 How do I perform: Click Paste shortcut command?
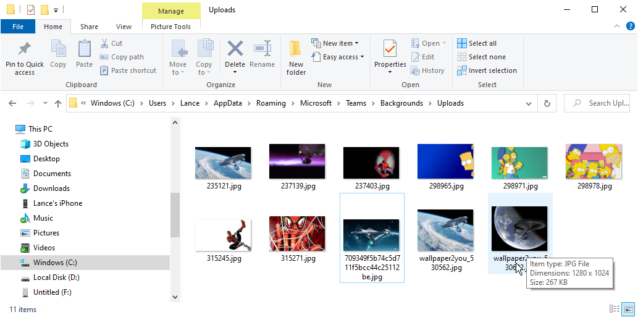coord(128,70)
